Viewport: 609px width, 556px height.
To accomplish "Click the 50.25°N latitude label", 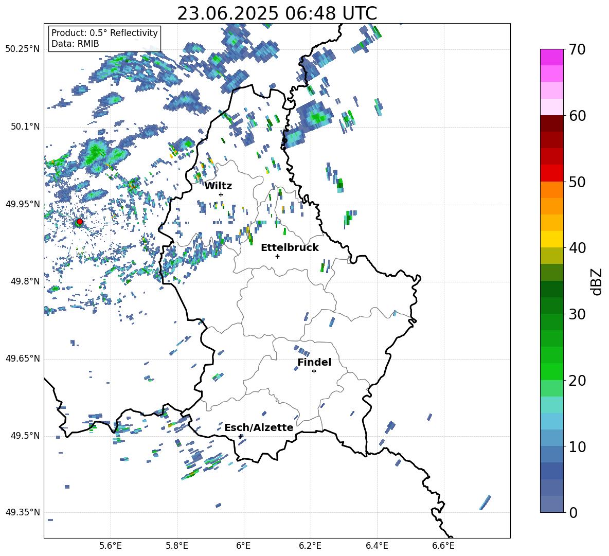I will click(23, 49).
